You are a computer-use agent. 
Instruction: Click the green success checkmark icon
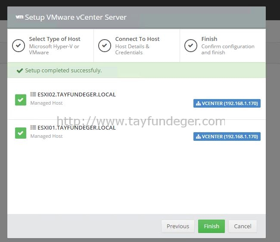[x=20, y=71]
